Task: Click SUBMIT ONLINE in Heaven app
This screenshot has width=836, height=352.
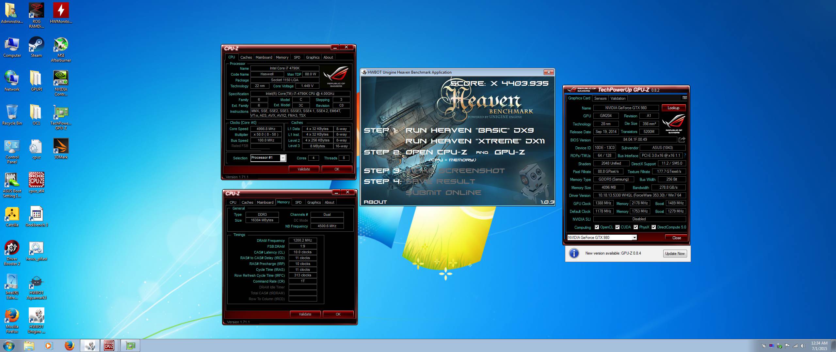Action: (x=443, y=193)
